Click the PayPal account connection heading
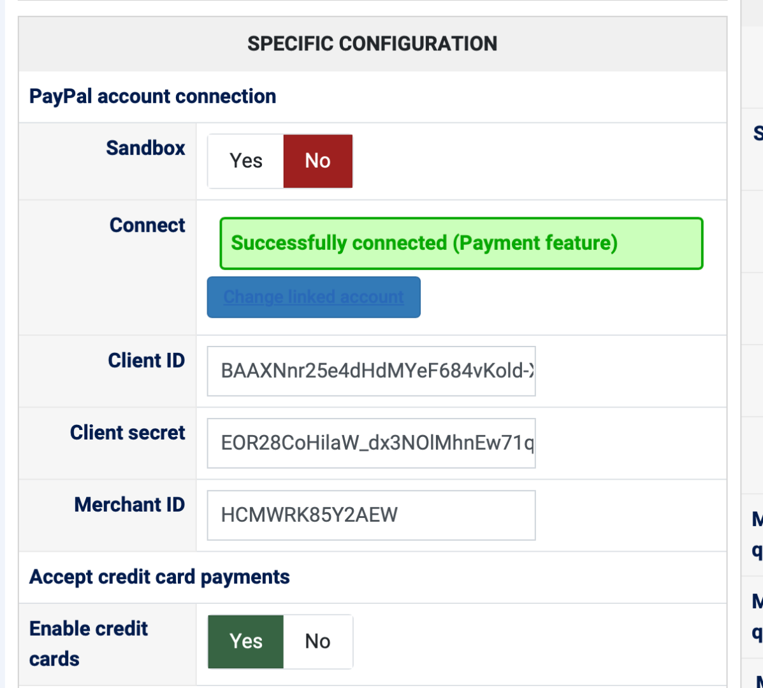This screenshot has width=763, height=688. [x=153, y=97]
